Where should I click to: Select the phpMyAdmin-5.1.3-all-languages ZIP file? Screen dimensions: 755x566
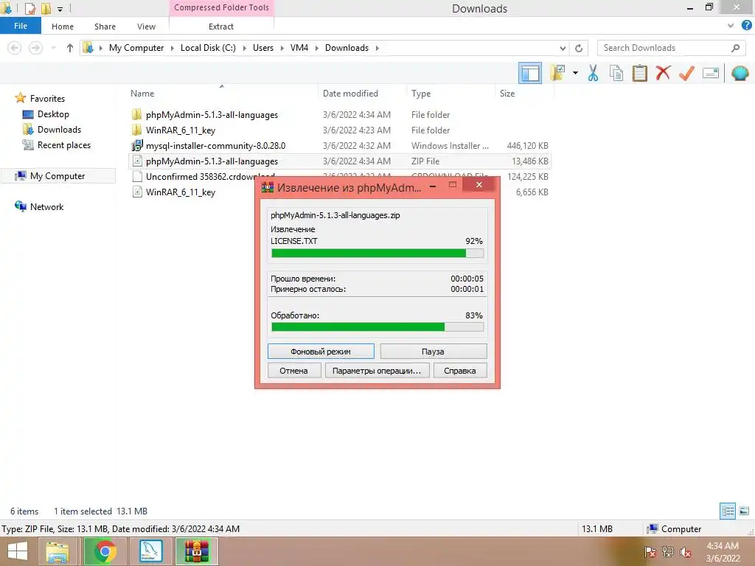tap(212, 161)
